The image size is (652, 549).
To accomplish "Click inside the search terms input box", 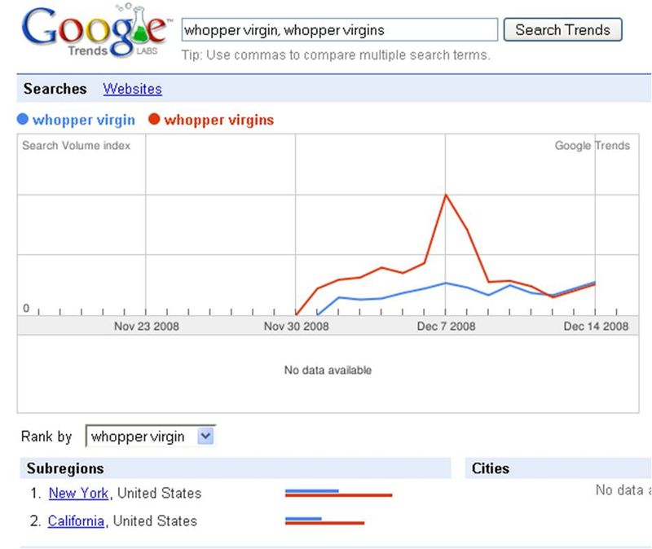I will [338, 30].
